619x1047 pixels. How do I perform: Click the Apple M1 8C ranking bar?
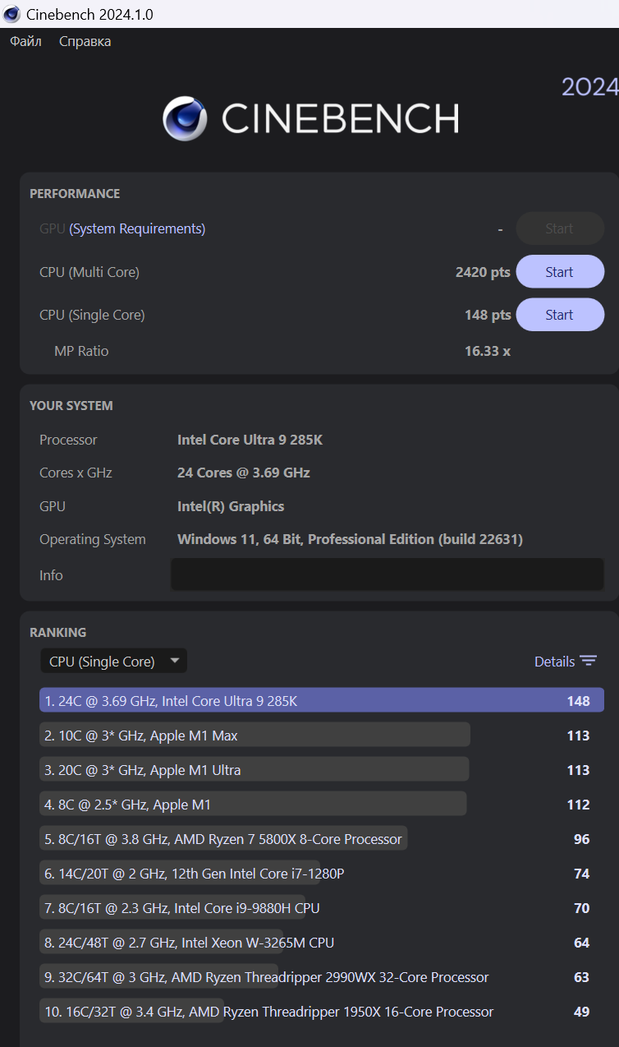[x=253, y=805]
